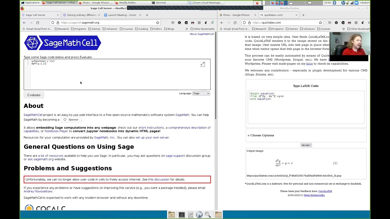Click the Render! button on QuickLaTeX
This screenshot has height=219, width=390.
tap(306, 145)
